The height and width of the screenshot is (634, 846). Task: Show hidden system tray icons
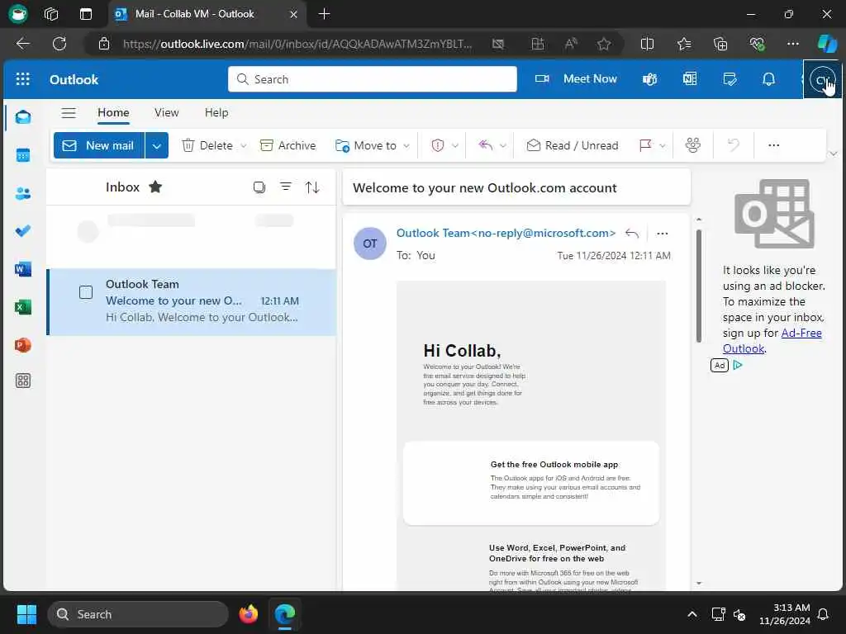tap(692, 614)
